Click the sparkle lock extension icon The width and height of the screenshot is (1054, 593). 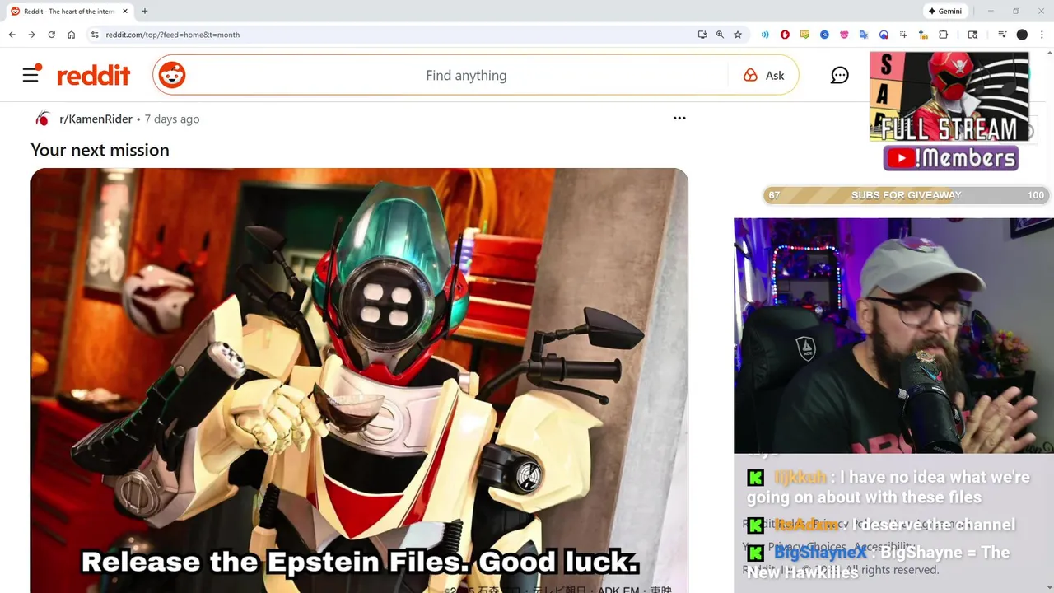(923, 35)
